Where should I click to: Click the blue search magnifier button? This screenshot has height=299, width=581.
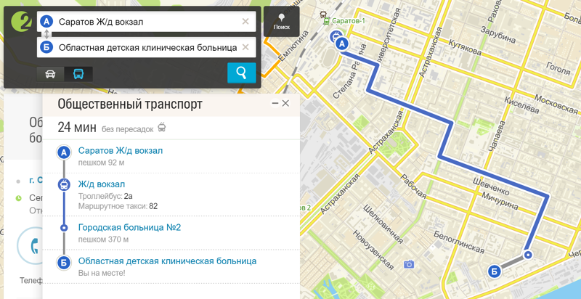tap(242, 73)
